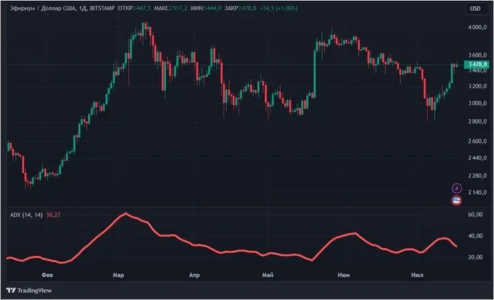Screen dimensions: 494x300
Task: Click the Июл label on time axis
Action: coord(418,275)
